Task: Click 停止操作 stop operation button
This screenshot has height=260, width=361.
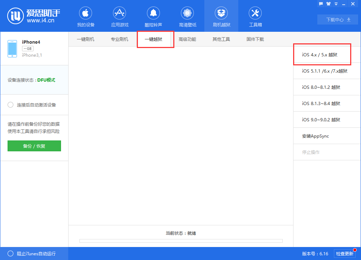Action: click(x=327, y=152)
